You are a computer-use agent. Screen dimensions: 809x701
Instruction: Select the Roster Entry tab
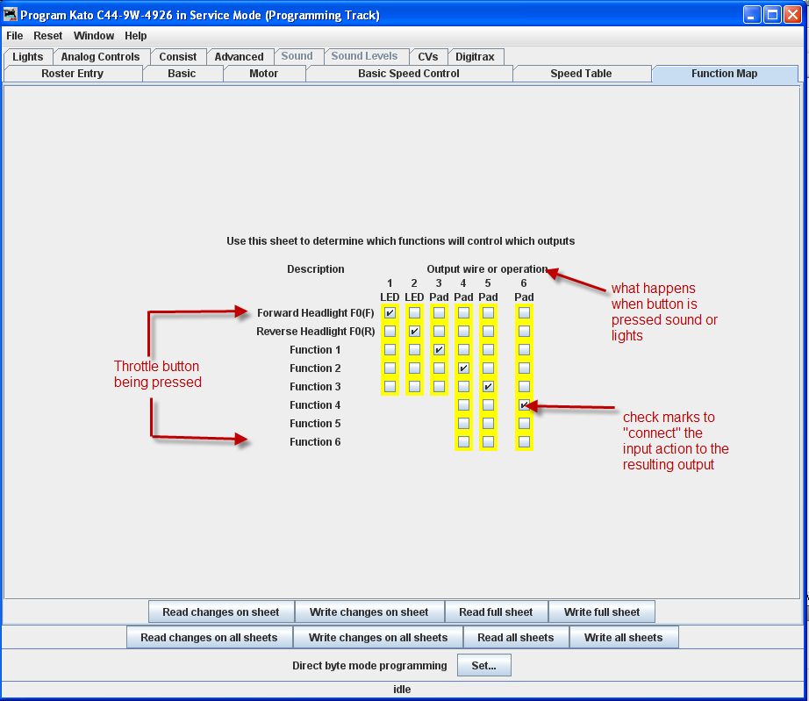(x=73, y=74)
